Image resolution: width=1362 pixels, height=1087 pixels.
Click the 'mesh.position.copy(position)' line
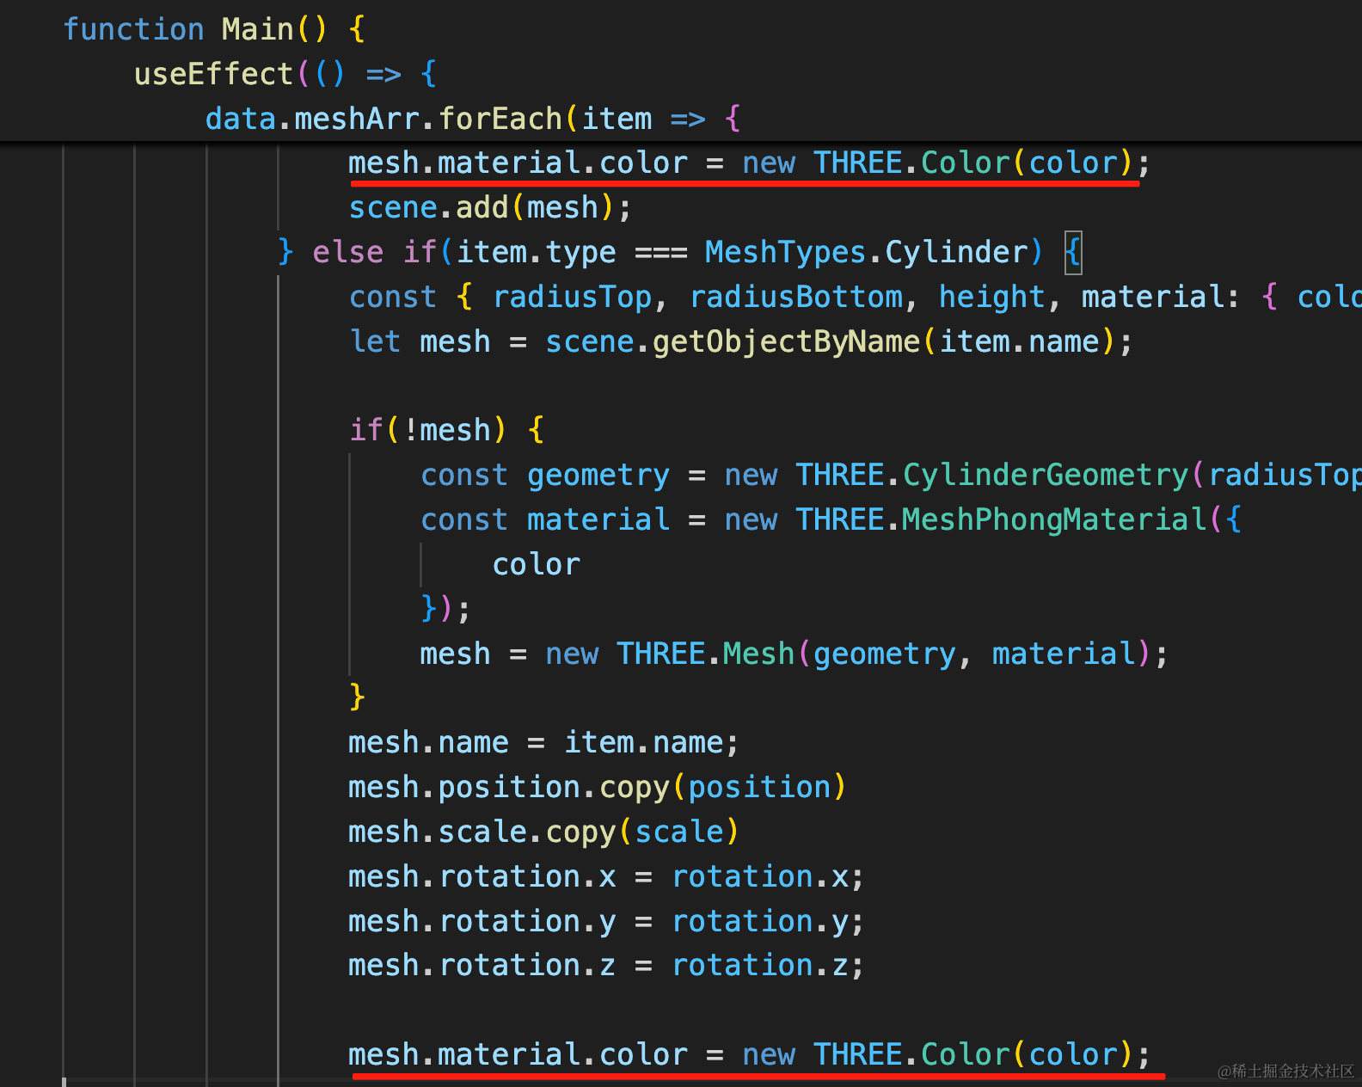[x=598, y=788]
